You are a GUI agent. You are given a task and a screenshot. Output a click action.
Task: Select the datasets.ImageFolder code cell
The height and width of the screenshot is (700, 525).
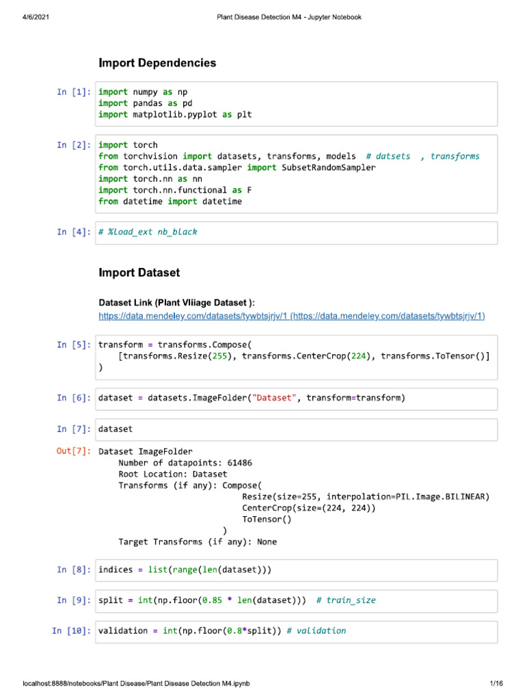pos(297,398)
